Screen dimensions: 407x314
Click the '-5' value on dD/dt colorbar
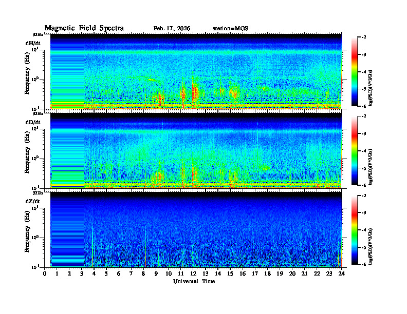[364, 168]
